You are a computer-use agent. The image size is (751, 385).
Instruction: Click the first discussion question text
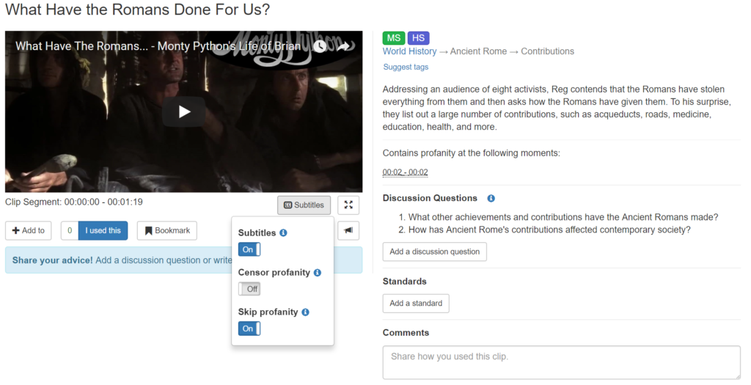[563, 217]
